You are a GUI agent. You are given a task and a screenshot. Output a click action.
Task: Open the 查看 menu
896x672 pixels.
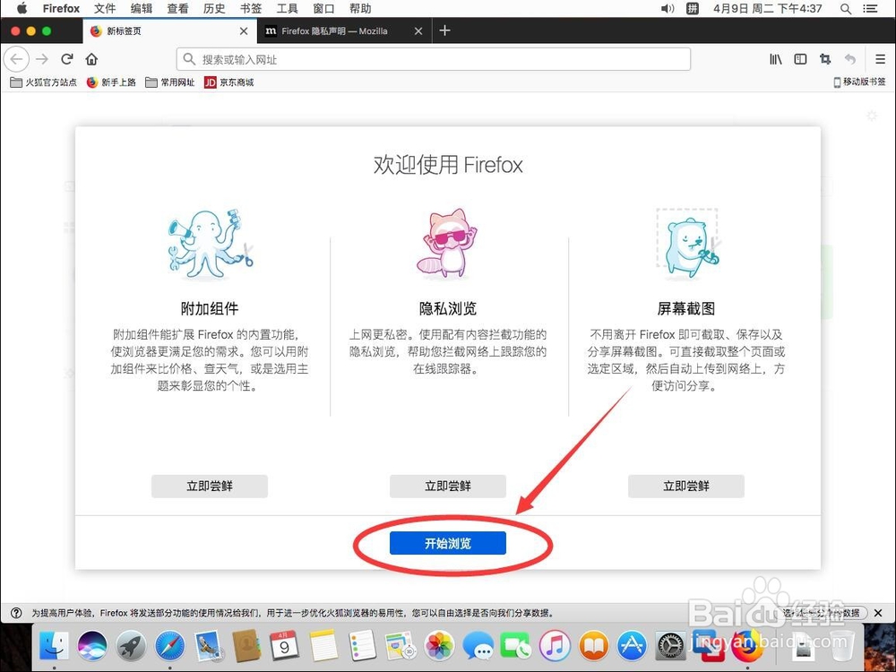point(177,9)
